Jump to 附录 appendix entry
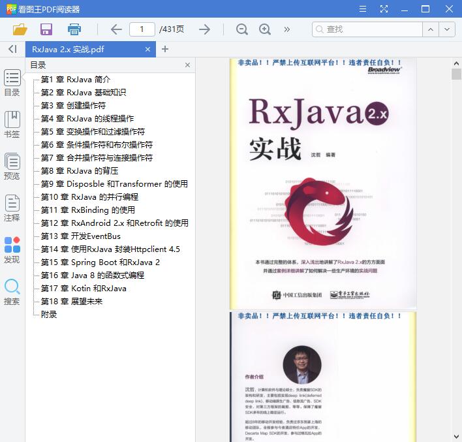 tap(49, 314)
